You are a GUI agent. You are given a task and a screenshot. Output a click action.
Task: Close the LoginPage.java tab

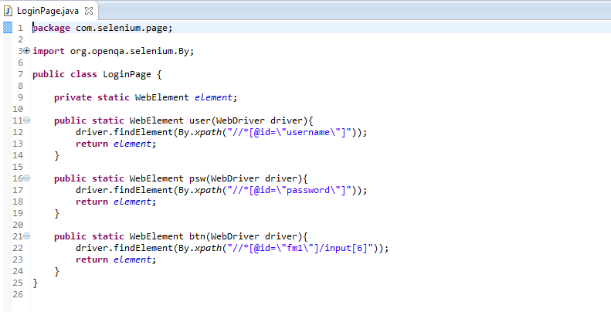point(89,11)
